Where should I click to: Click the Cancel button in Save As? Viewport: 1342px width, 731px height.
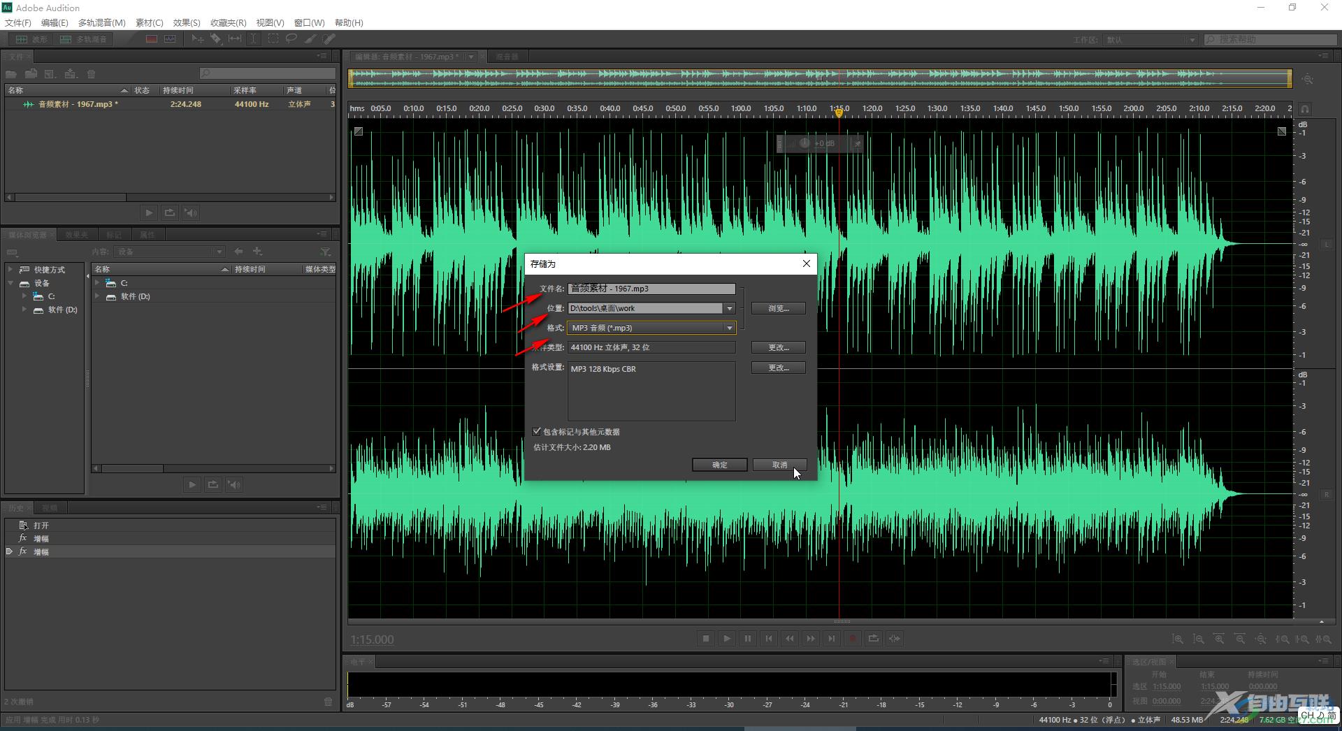(780, 465)
